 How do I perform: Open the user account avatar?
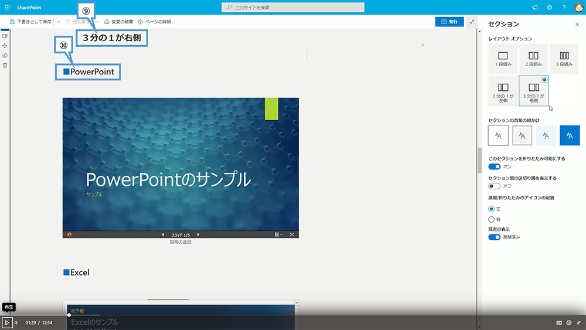click(x=578, y=8)
